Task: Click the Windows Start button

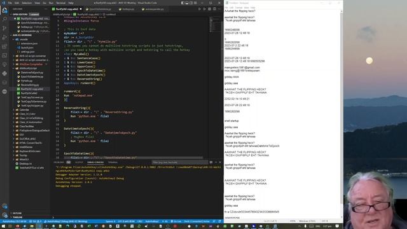Action: pyautogui.click(x=4, y=226)
